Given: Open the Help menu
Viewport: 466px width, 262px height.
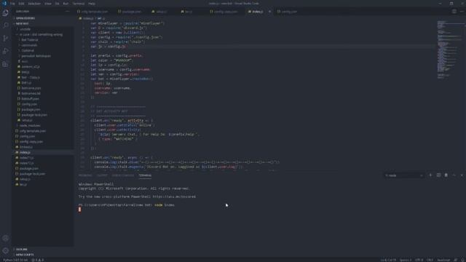Looking at the screenshot, I should [x=92, y=4].
